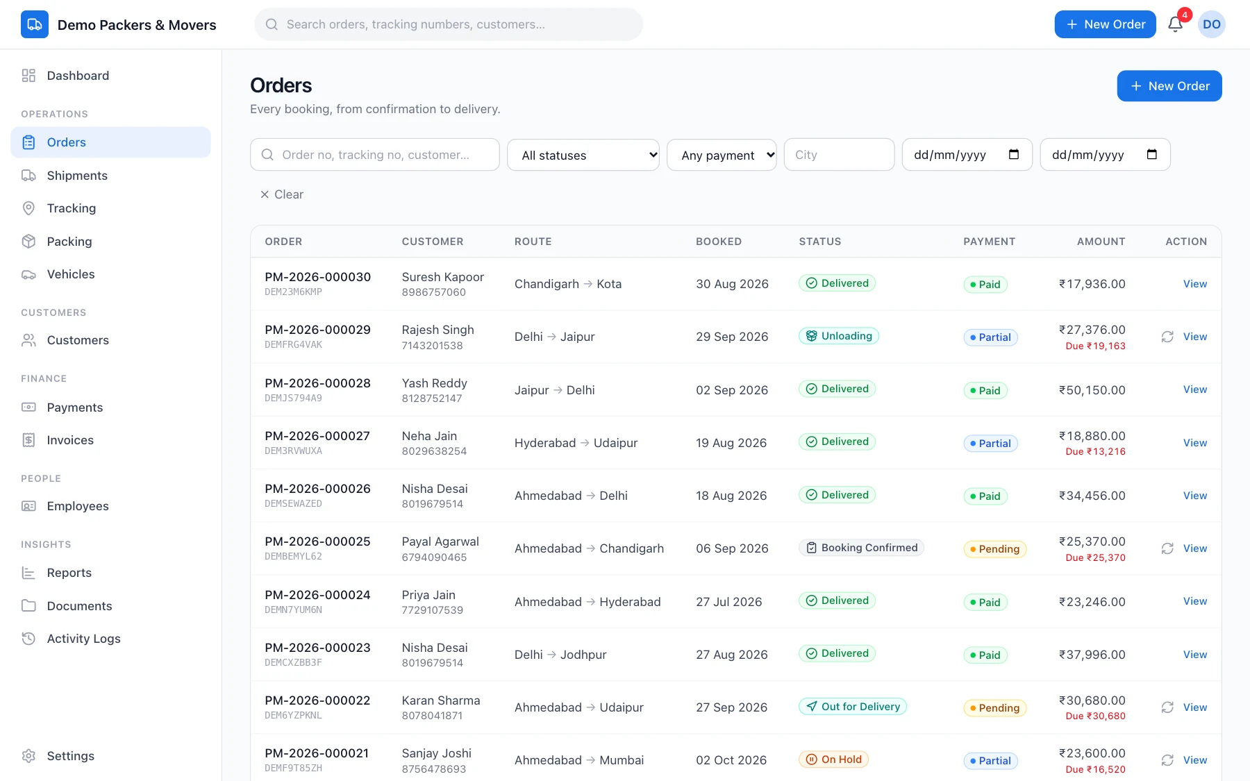View order PM-2026-000028 details

click(1195, 389)
